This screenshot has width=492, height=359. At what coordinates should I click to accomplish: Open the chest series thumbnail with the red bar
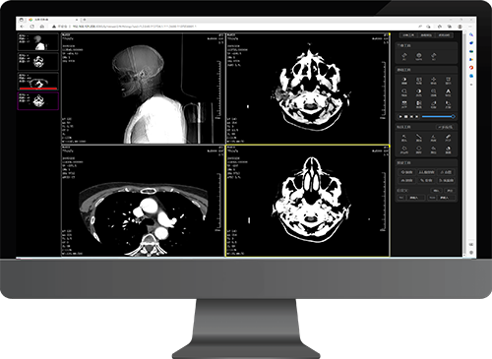pyautogui.click(x=38, y=82)
